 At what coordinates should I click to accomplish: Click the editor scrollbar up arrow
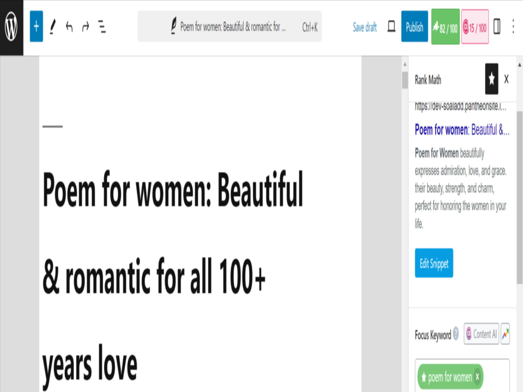(x=405, y=64)
